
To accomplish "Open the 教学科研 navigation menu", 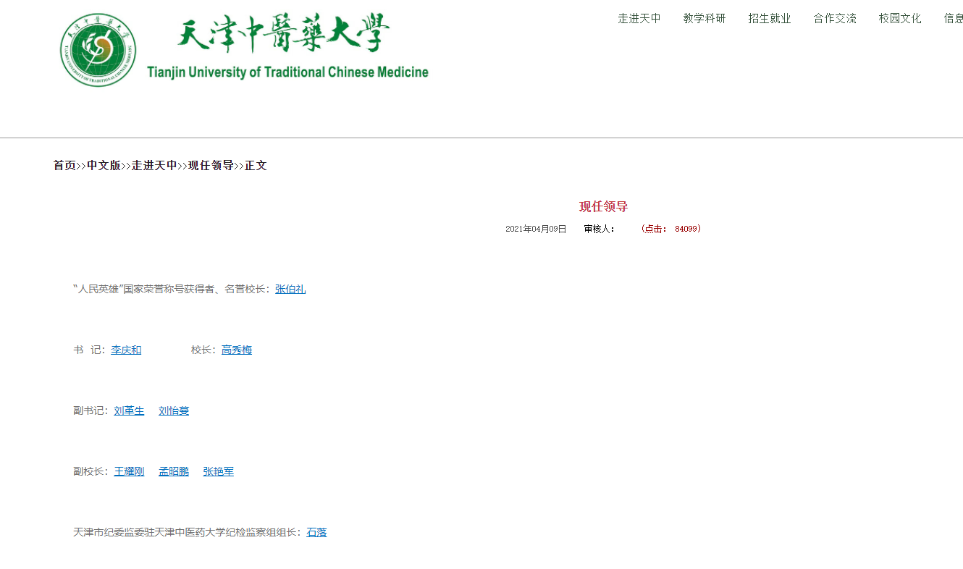I will point(704,19).
